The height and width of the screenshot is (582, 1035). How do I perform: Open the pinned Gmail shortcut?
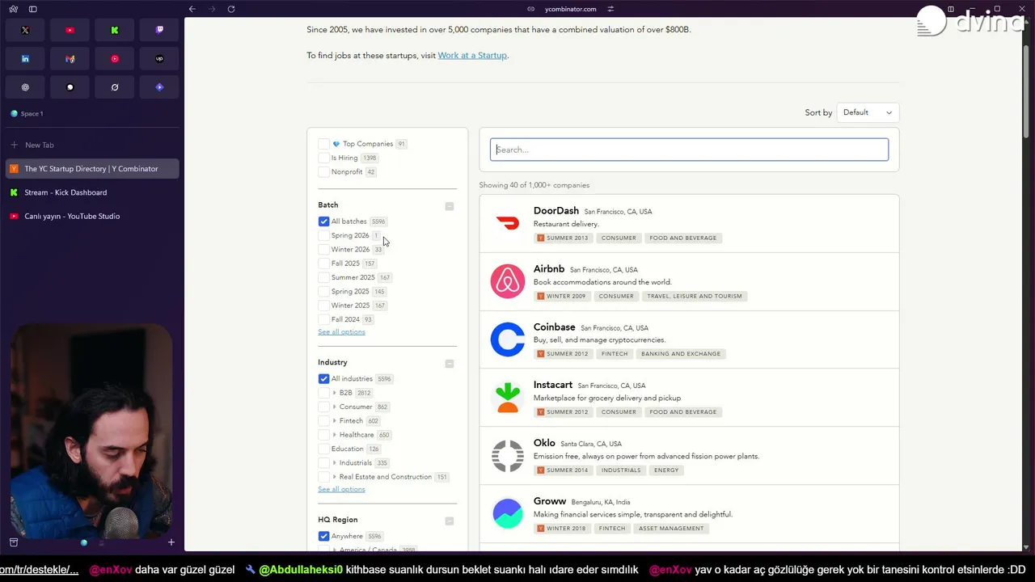(x=70, y=59)
